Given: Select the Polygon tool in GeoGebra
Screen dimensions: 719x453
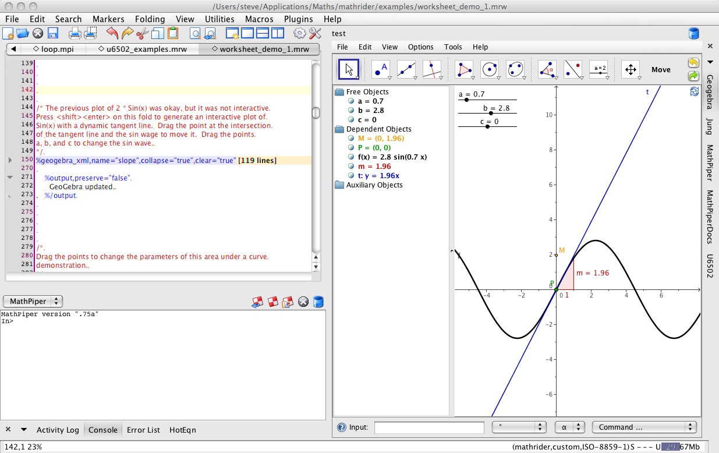Looking at the screenshot, I should tap(464, 69).
